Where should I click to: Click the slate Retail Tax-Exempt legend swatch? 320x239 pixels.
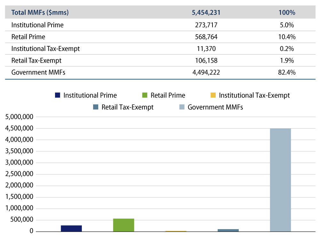pyautogui.click(x=96, y=107)
